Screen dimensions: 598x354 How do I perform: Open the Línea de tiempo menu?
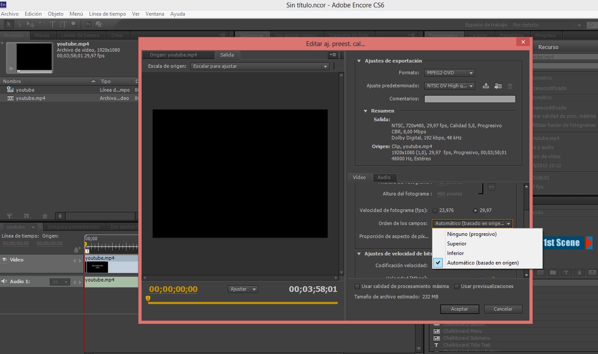tap(107, 14)
